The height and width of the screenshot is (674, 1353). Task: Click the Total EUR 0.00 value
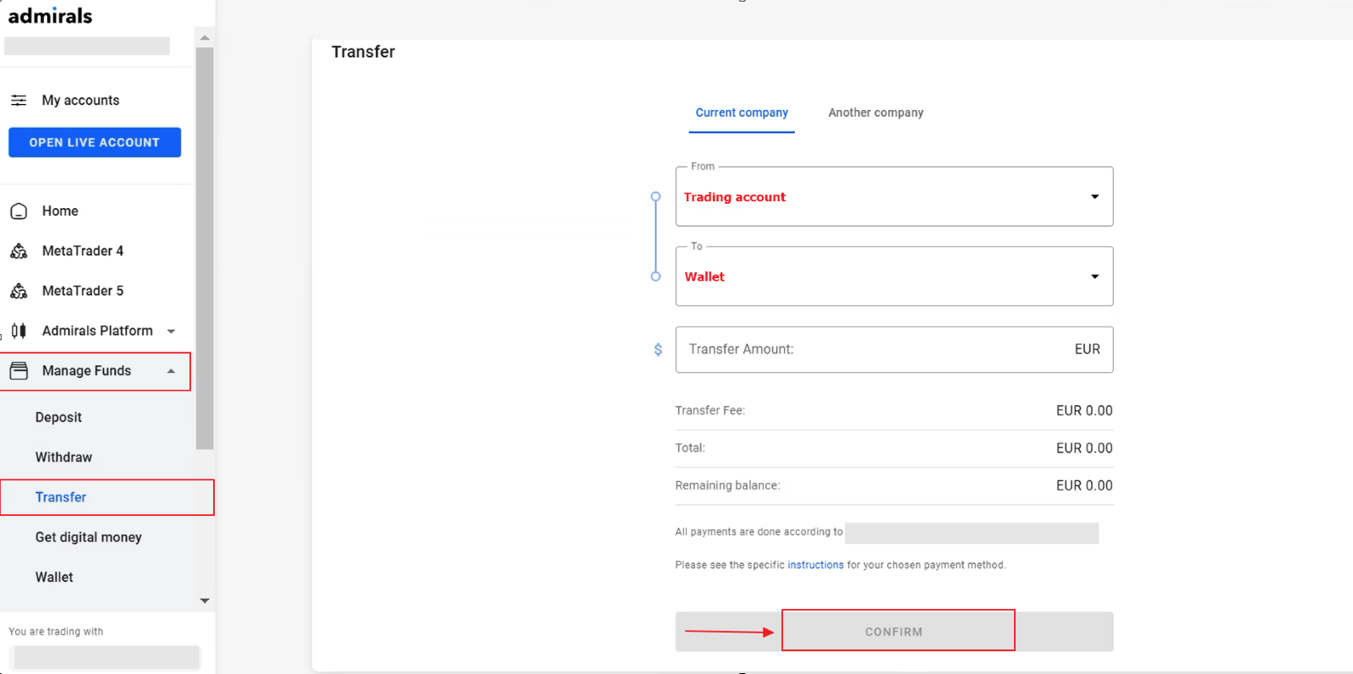pyautogui.click(x=1084, y=447)
